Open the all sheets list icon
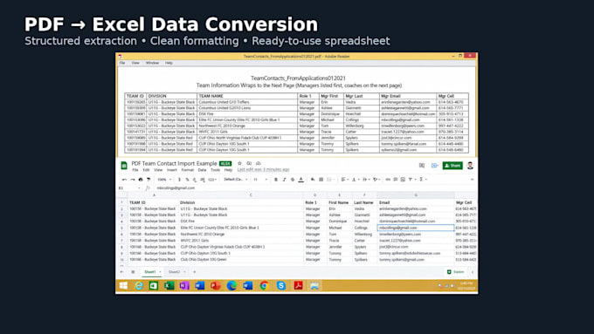 tap(133, 272)
